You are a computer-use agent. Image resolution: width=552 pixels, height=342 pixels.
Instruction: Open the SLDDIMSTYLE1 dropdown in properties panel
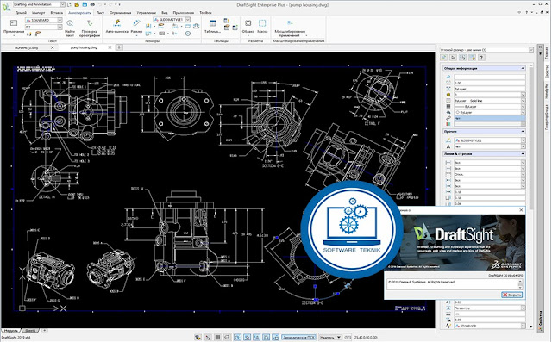(x=524, y=140)
